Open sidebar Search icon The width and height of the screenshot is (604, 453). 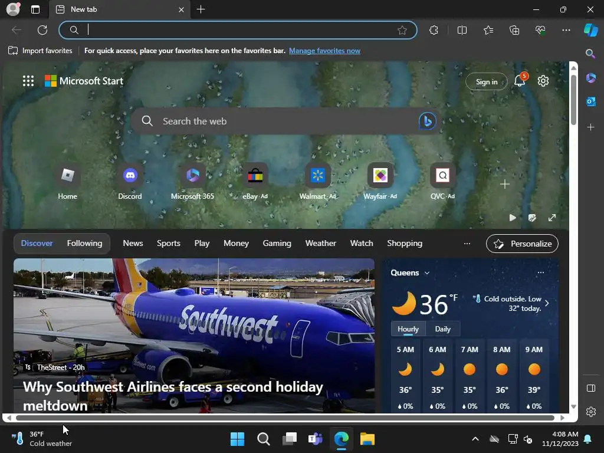(x=590, y=54)
